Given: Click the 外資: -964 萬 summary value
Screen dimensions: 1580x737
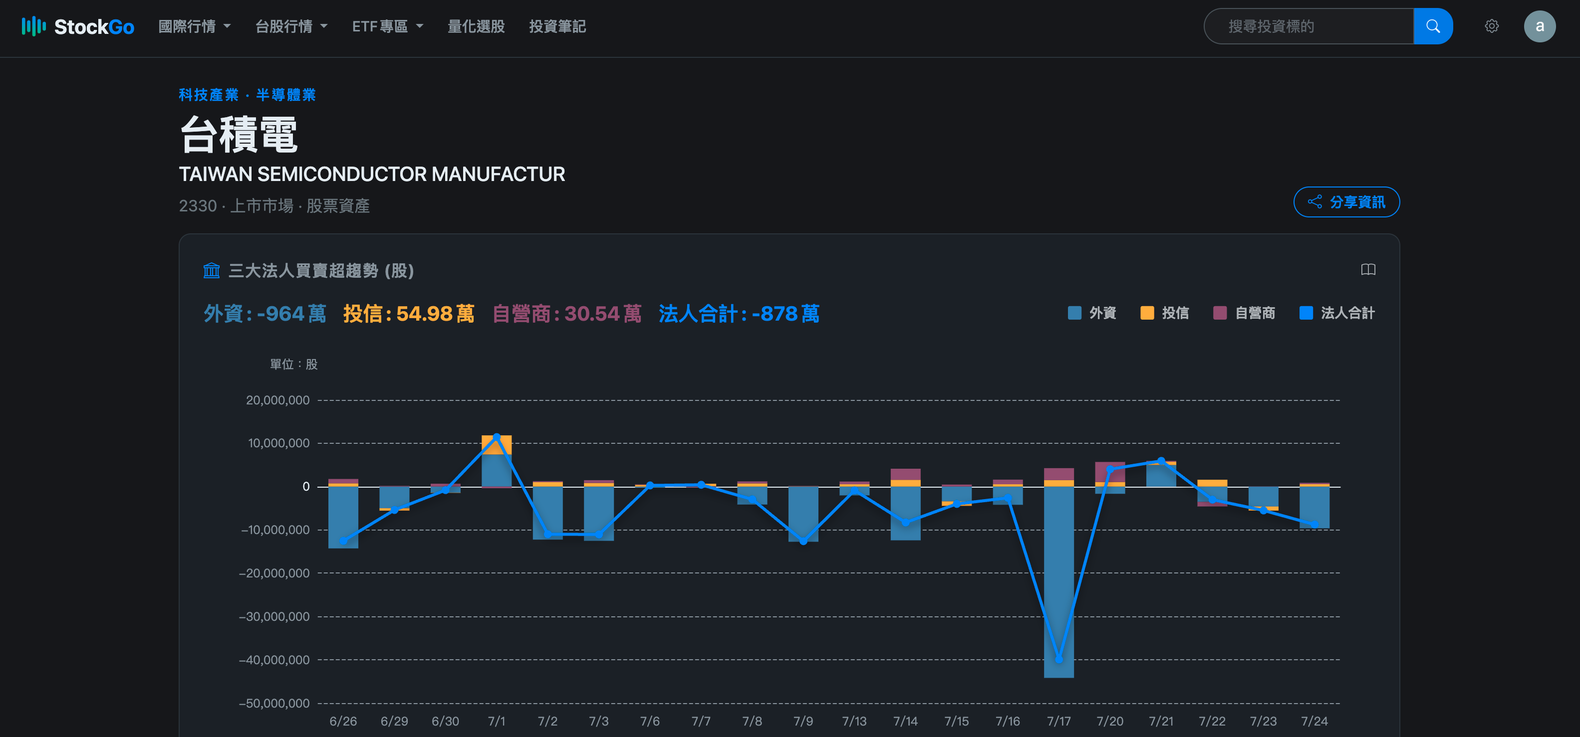Looking at the screenshot, I should [x=265, y=314].
